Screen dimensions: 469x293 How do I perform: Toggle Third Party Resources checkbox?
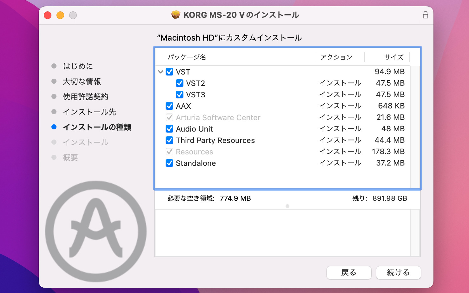[x=169, y=140]
